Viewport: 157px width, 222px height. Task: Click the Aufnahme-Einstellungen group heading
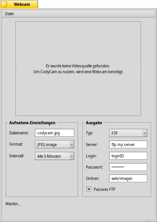[x=32, y=123]
